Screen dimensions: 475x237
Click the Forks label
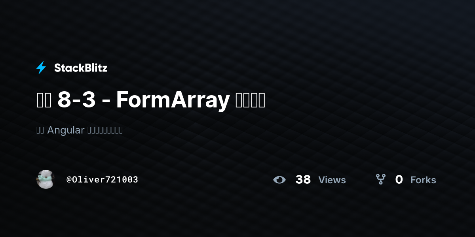[423, 180]
